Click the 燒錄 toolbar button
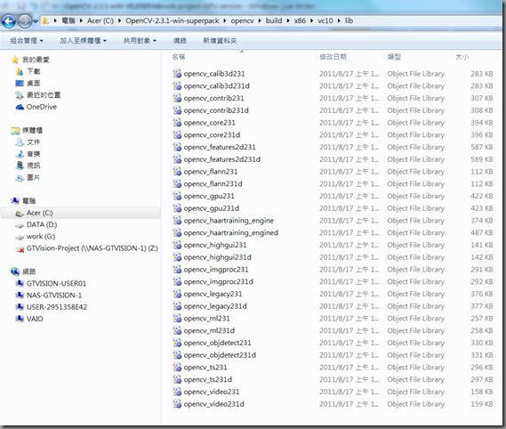Viewport: 506px width, 429px height. tap(180, 41)
